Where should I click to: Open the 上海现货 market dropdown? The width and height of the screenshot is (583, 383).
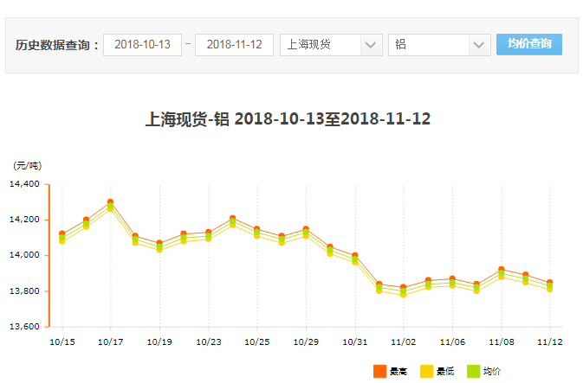coord(331,45)
